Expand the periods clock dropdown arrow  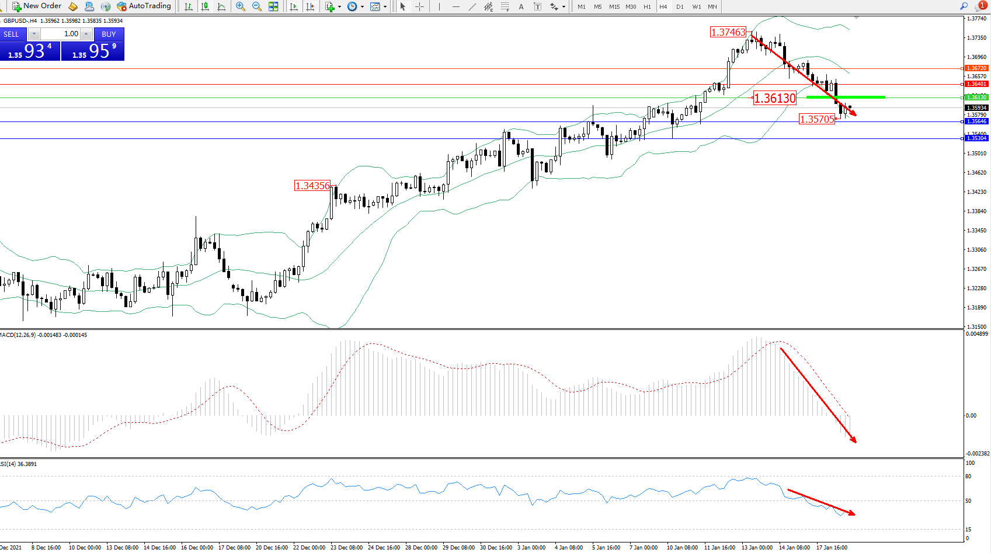(x=362, y=7)
